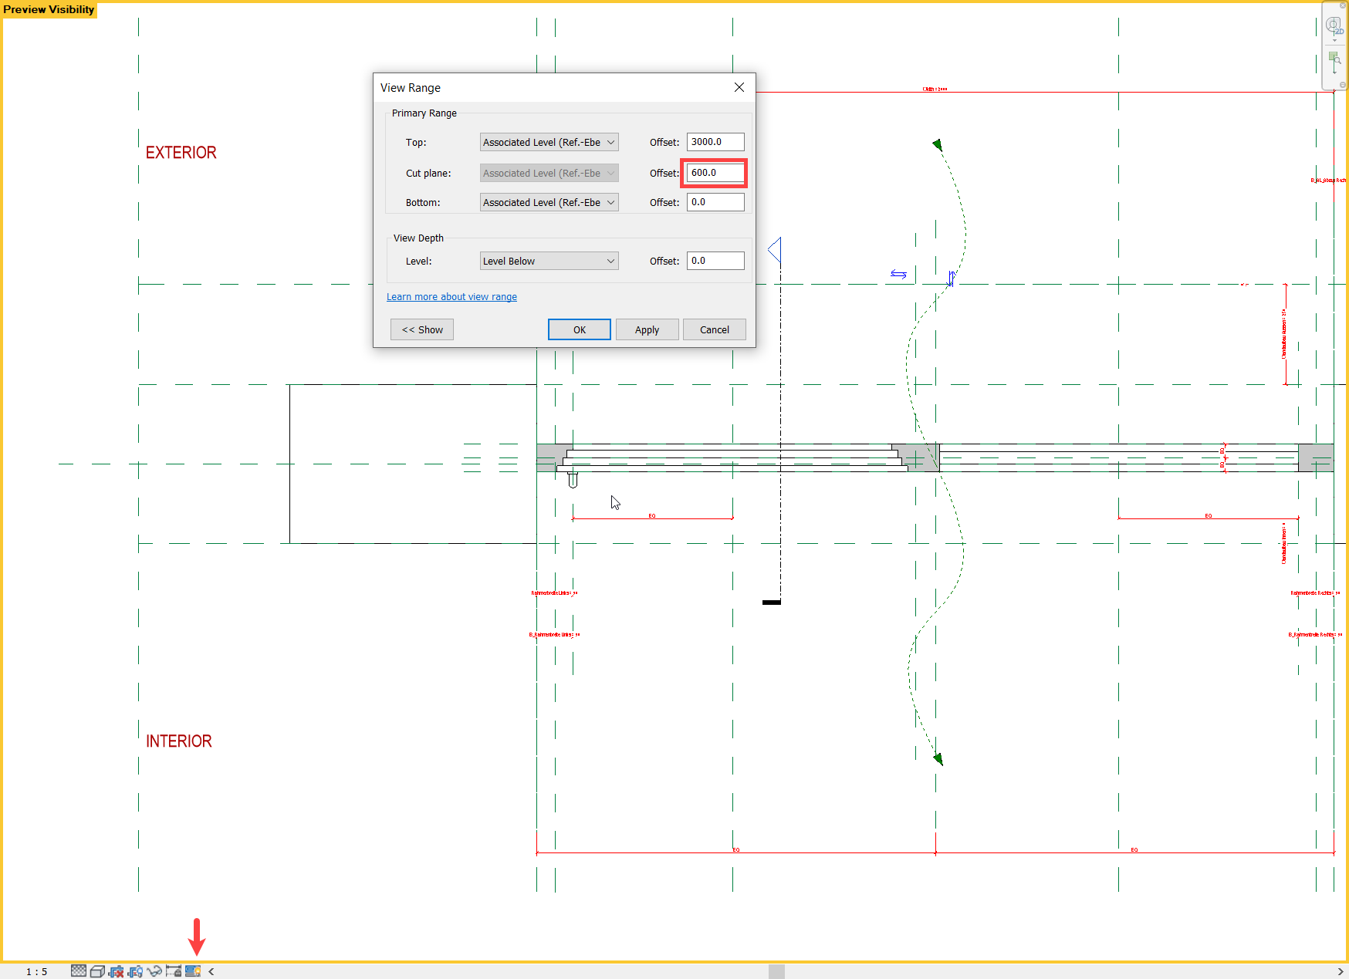Click the Apply button in View Range dialog
The height and width of the screenshot is (979, 1349).
(647, 329)
